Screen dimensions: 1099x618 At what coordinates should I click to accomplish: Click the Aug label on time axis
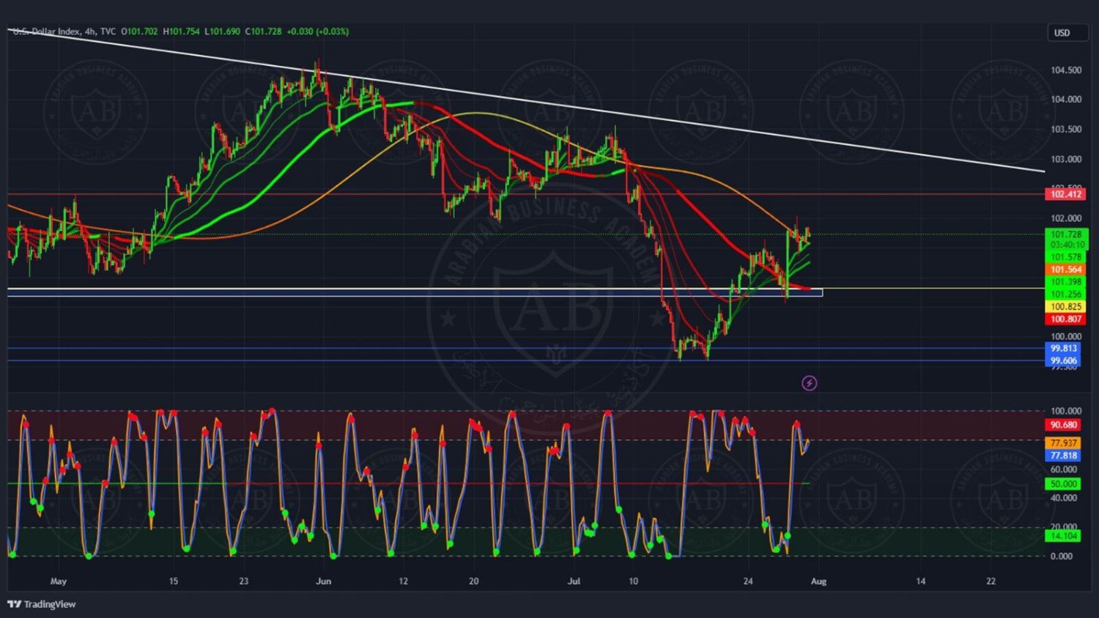[x=818, y=581]
